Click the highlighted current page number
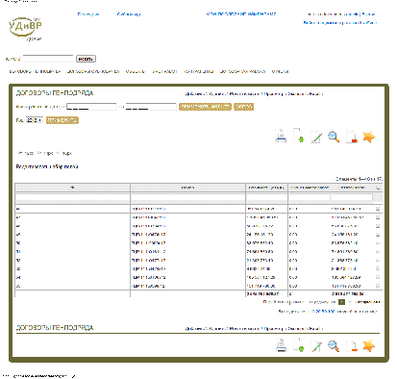The width and height of the screenshot is (397, 379). click(x=342, y=302)
